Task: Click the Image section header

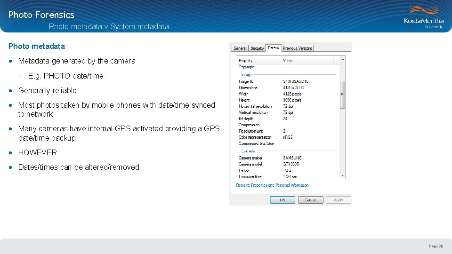Action: click(x=246, y=75)
